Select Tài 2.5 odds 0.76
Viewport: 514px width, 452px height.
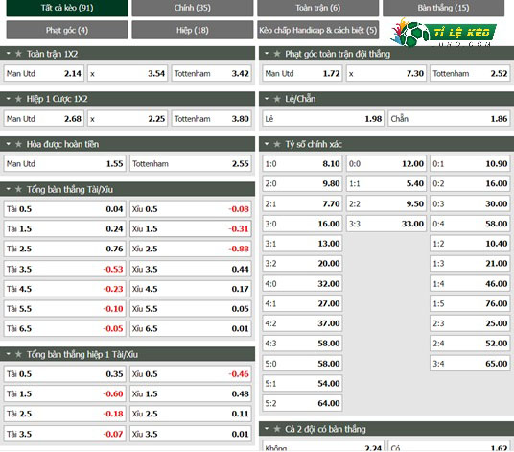tap(64, 249)
